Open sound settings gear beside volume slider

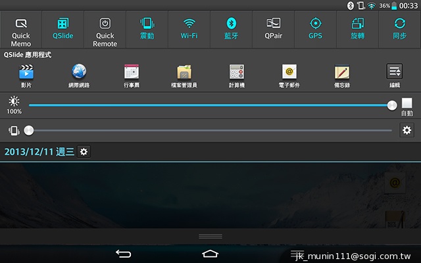pyautogui.click(x=407, y=130)
